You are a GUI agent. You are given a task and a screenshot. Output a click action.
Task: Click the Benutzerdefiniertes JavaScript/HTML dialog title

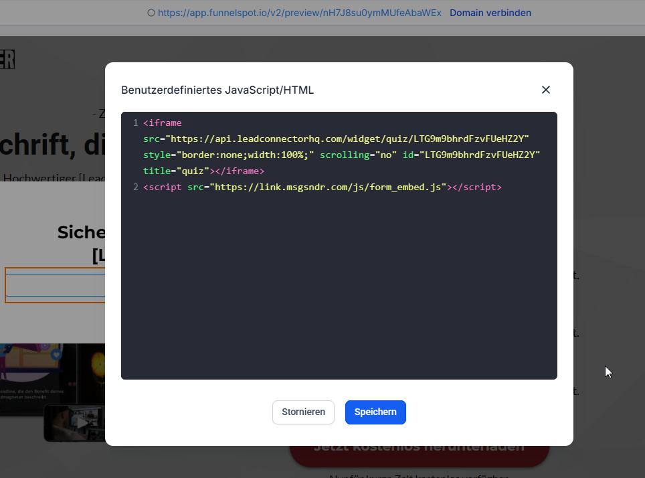click(217, 90)
